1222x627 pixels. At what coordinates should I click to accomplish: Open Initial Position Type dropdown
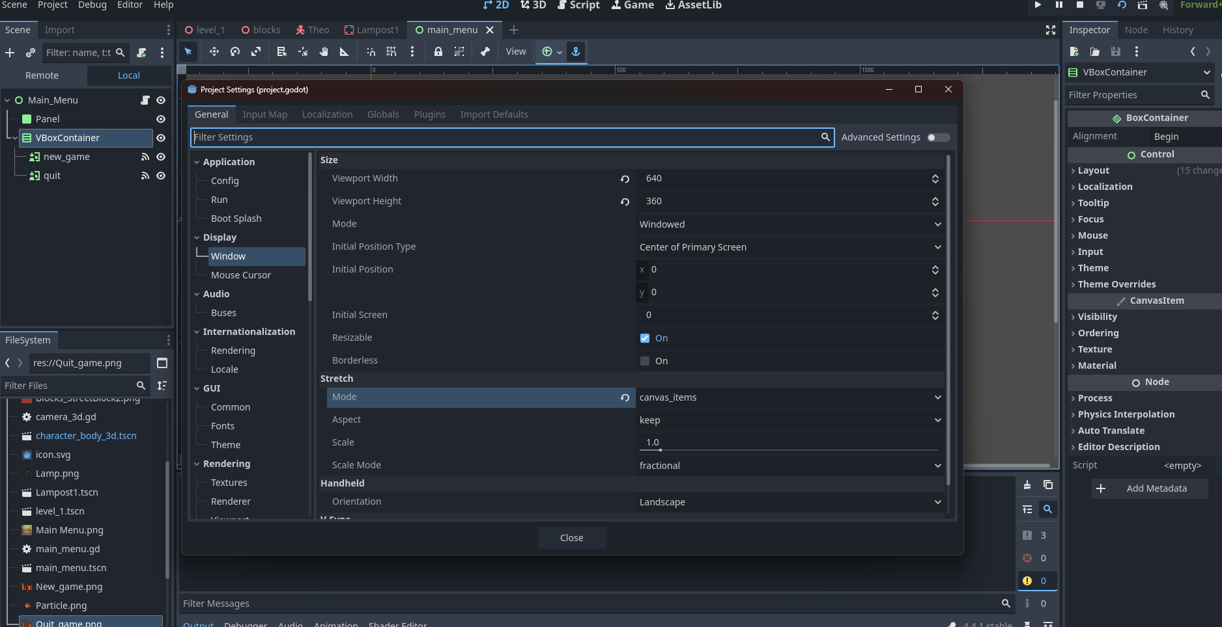click(x=790, y=247)
